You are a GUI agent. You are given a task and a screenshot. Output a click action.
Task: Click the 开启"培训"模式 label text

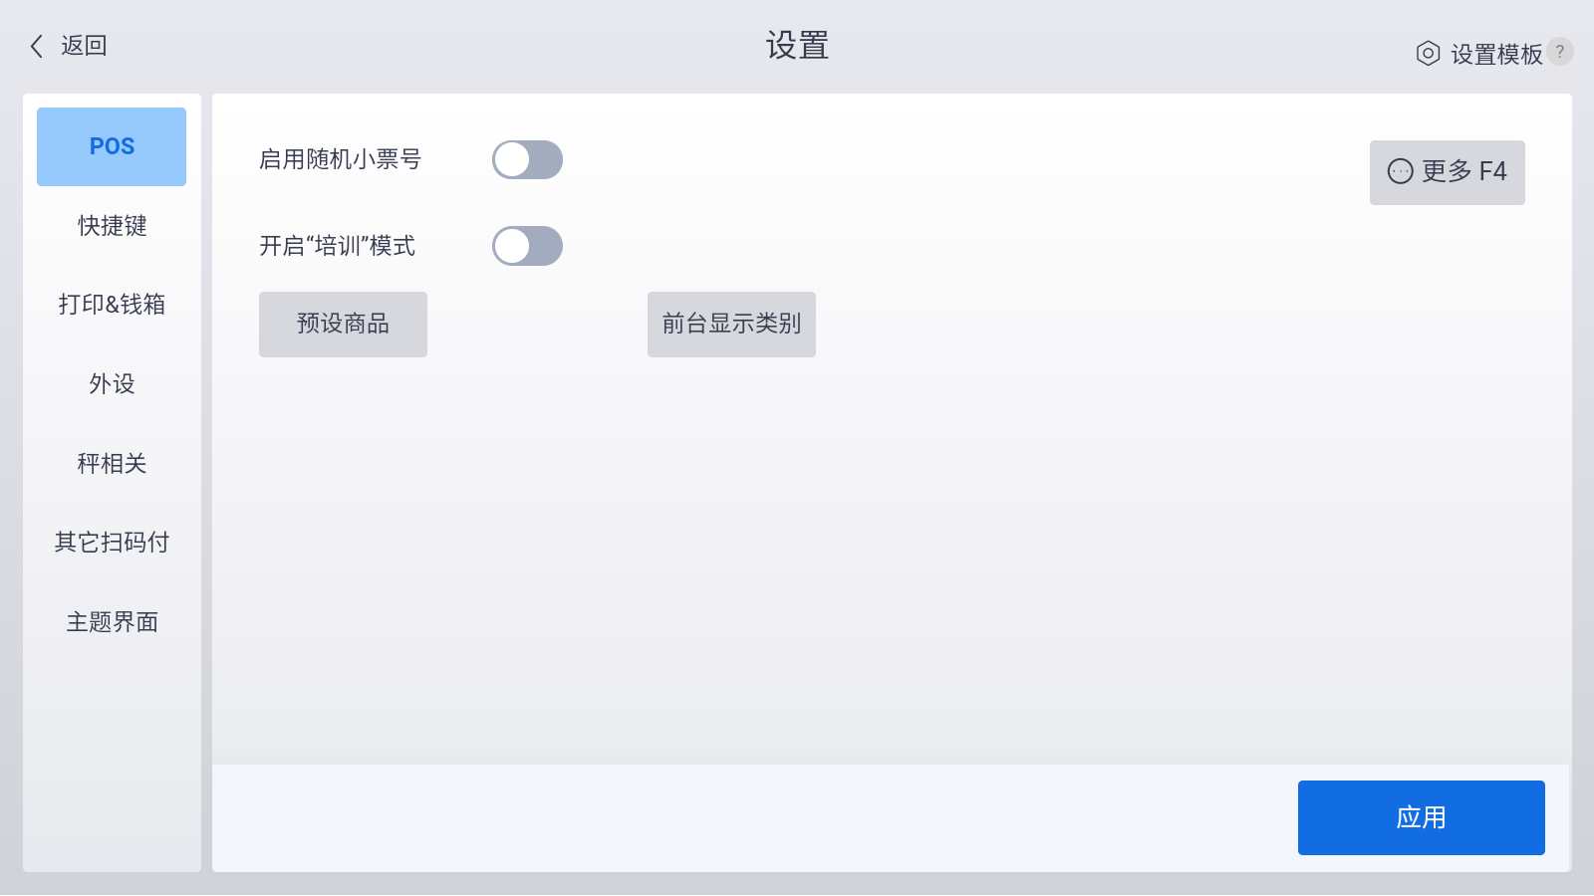point(337,246)
